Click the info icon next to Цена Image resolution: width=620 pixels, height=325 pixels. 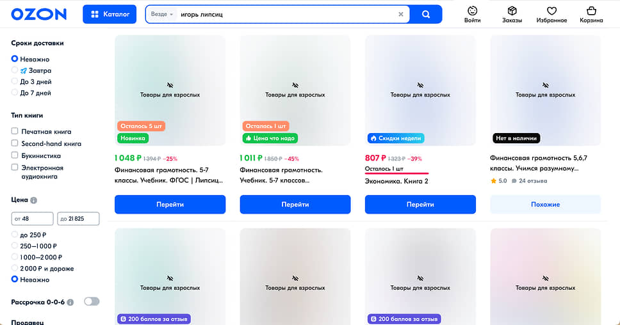coord(33,200)
